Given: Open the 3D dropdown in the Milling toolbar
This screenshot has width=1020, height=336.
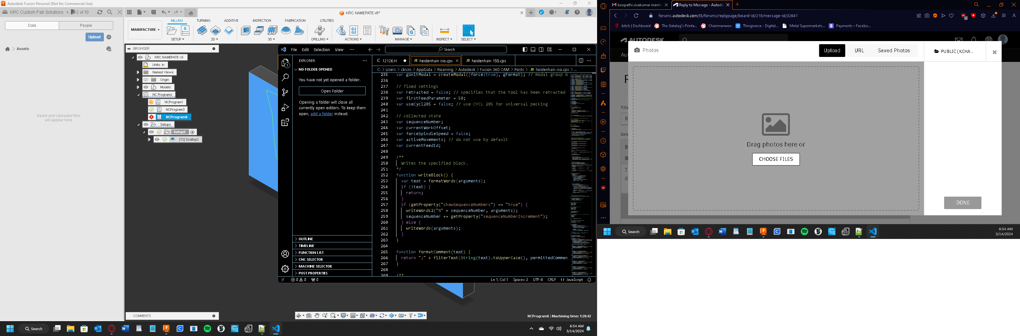Looking at the screenshot, I should [x=271, y=39].
